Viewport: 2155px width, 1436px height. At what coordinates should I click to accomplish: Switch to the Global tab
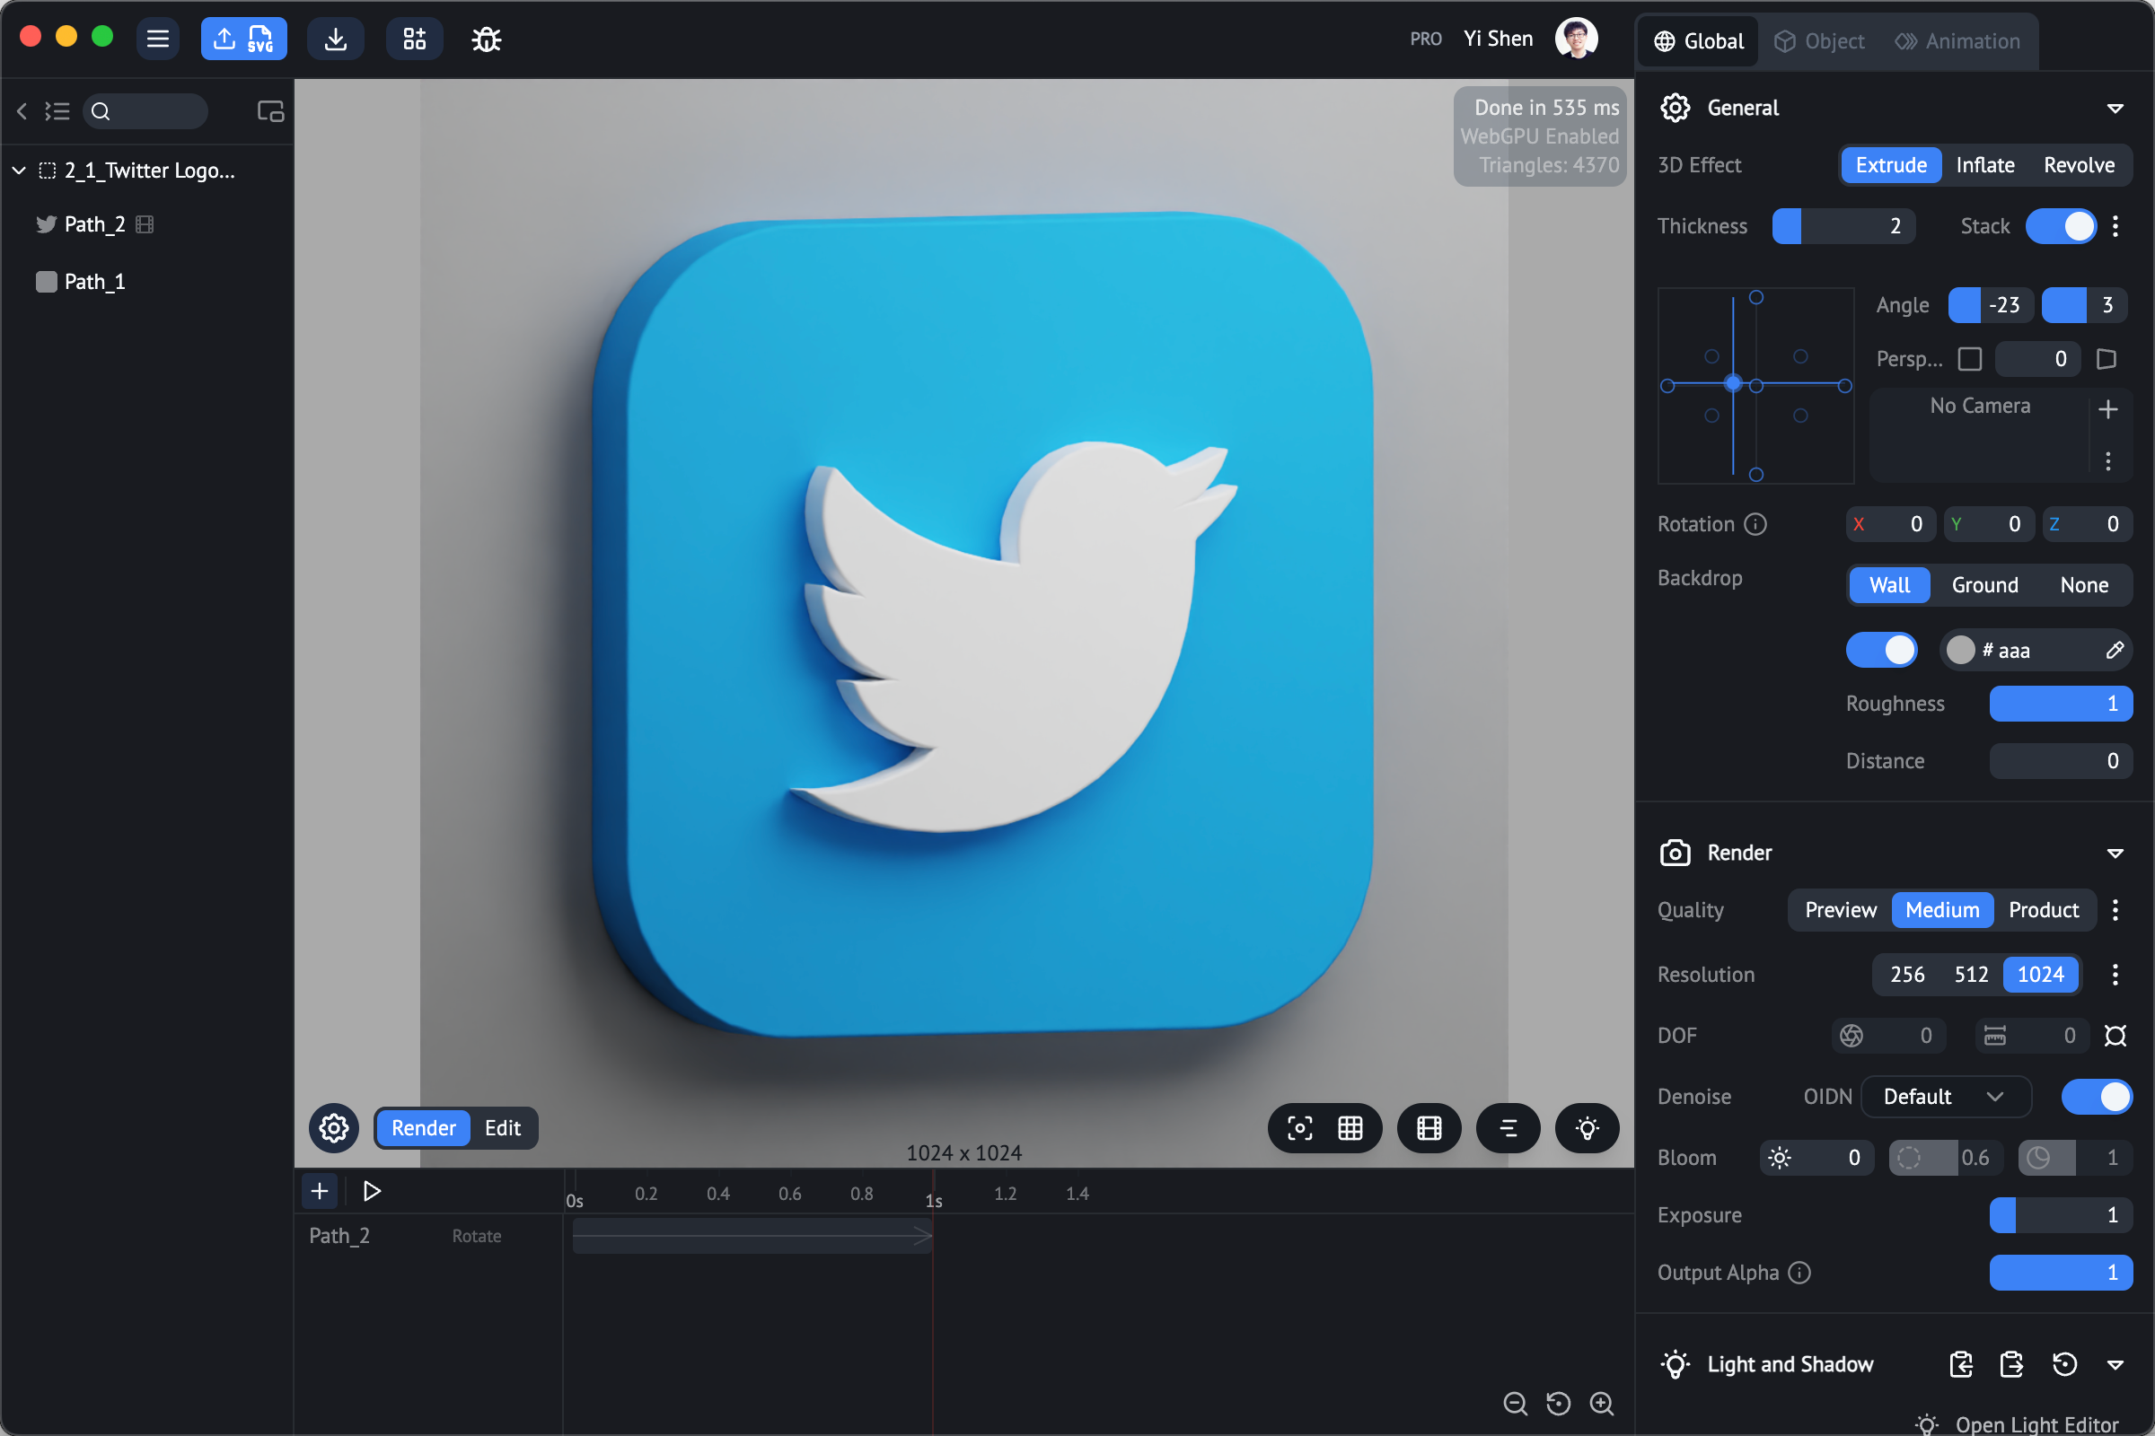pyautogui.click(x=1699, y=41)
